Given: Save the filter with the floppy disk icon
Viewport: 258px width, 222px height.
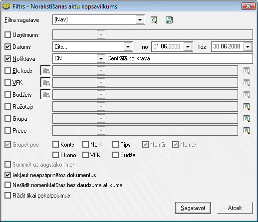Looking at the screenshot, I should tap(169, 20).
